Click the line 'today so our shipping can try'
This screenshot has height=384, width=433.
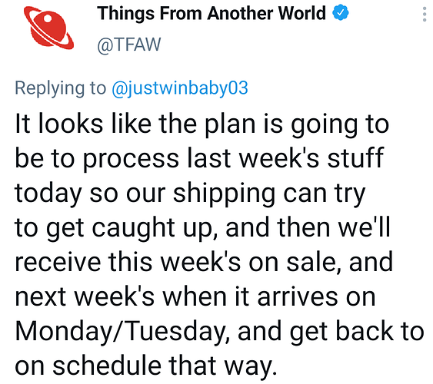(x=190, y=194)
